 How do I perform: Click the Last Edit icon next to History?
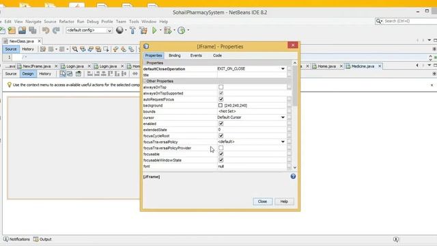(43, 49)
